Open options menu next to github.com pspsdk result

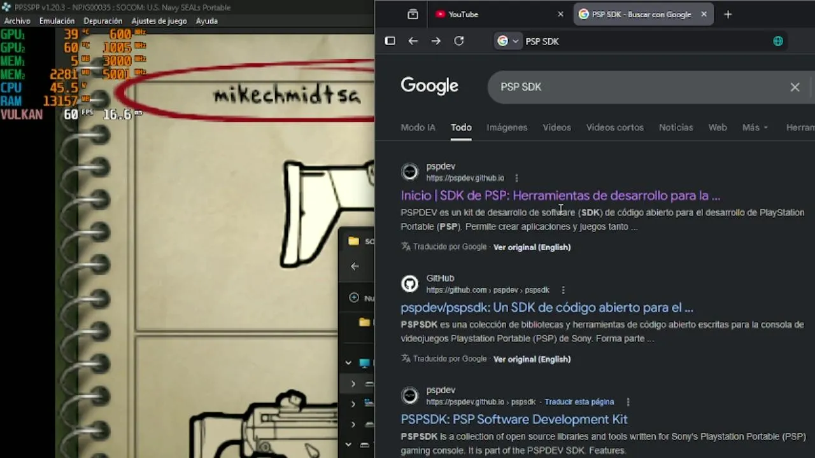click(x=563, y=290)
